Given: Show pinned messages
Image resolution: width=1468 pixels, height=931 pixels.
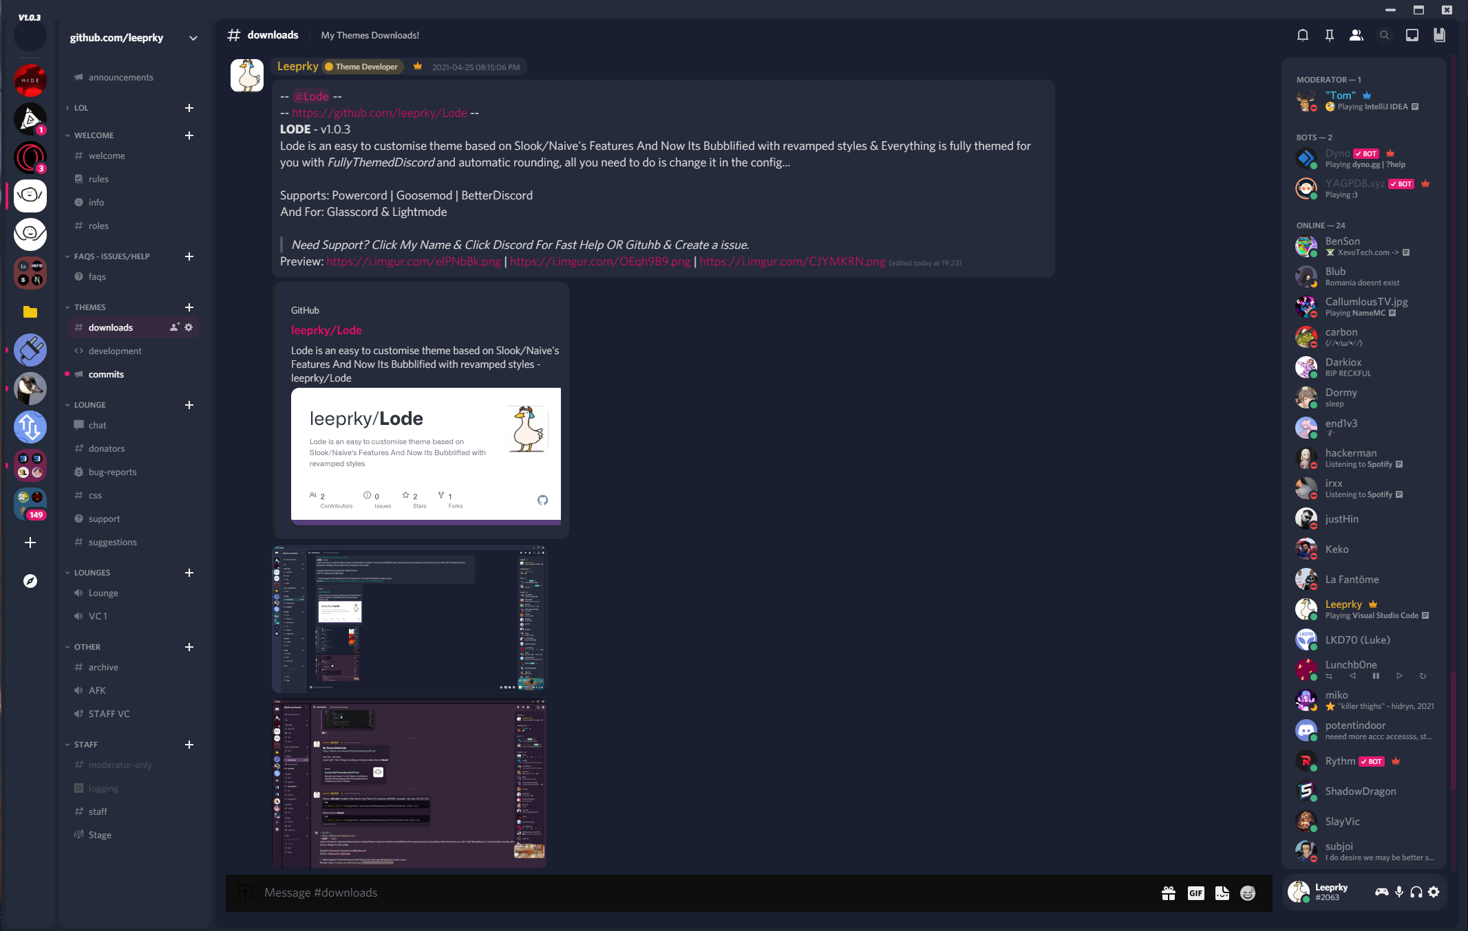Looking at the screenshot, I should (1329, 35).
